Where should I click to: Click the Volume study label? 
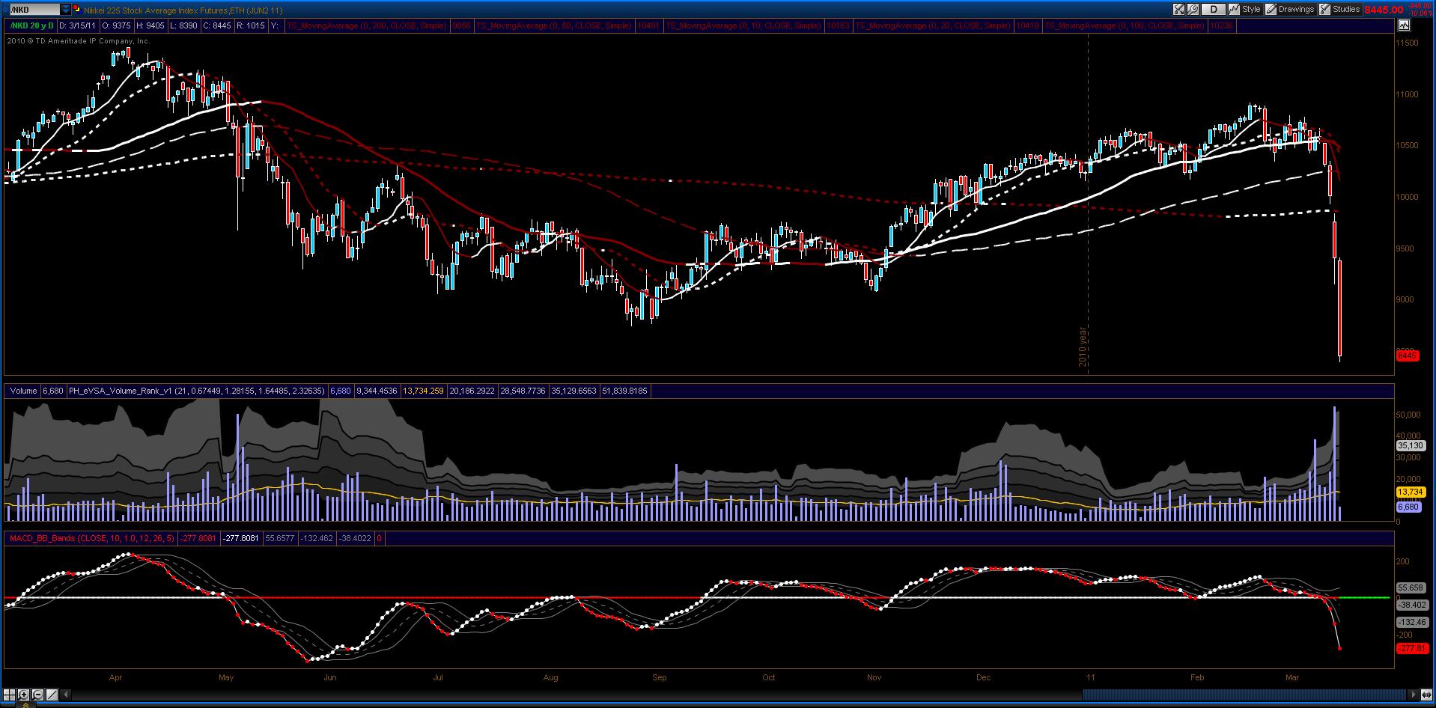(x=23, y=391)
